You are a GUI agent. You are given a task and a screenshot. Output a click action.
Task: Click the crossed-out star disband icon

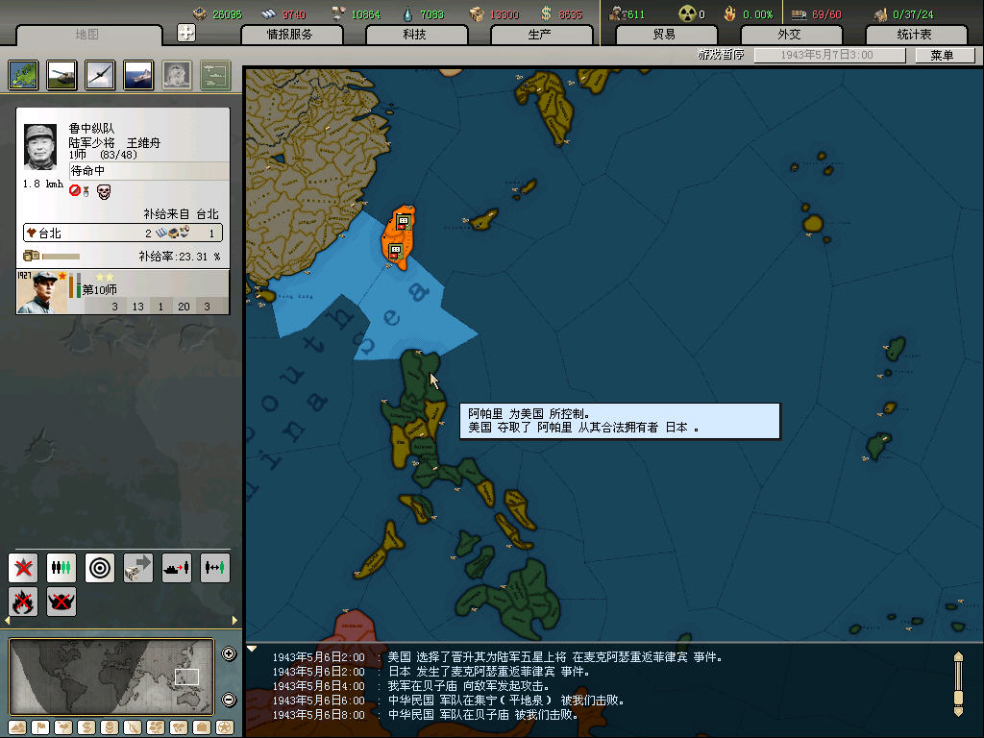pos(23,567)
